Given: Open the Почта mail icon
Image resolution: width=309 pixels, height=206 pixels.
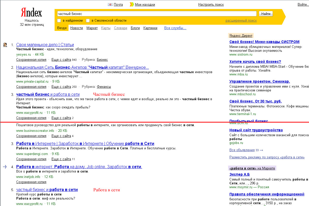Looking at the screenshot, I should click(110, 4).
